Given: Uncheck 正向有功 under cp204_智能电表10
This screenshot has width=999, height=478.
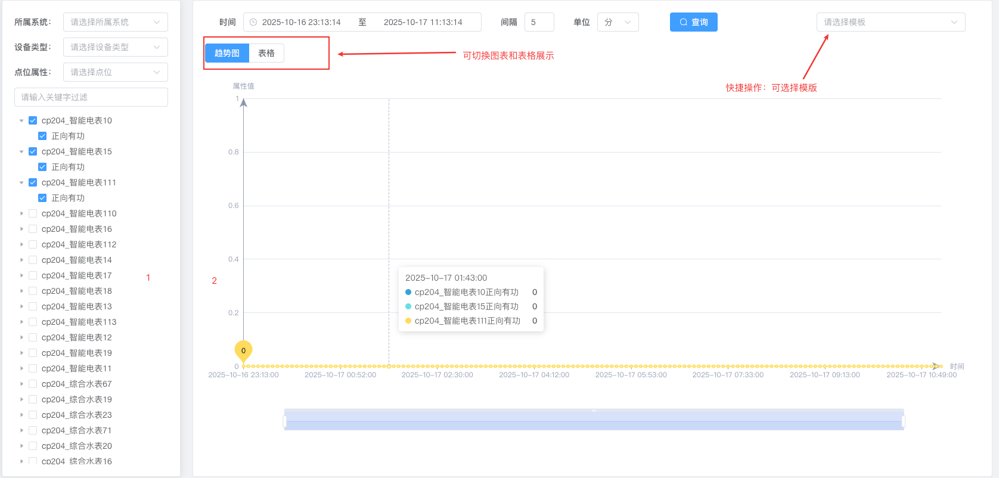Looking at the screenshot, I should point(42,136).
